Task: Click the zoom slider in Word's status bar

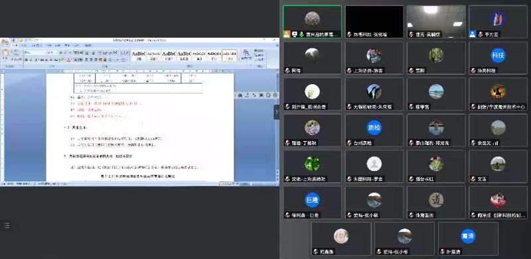Action: [x=252, y=184]
